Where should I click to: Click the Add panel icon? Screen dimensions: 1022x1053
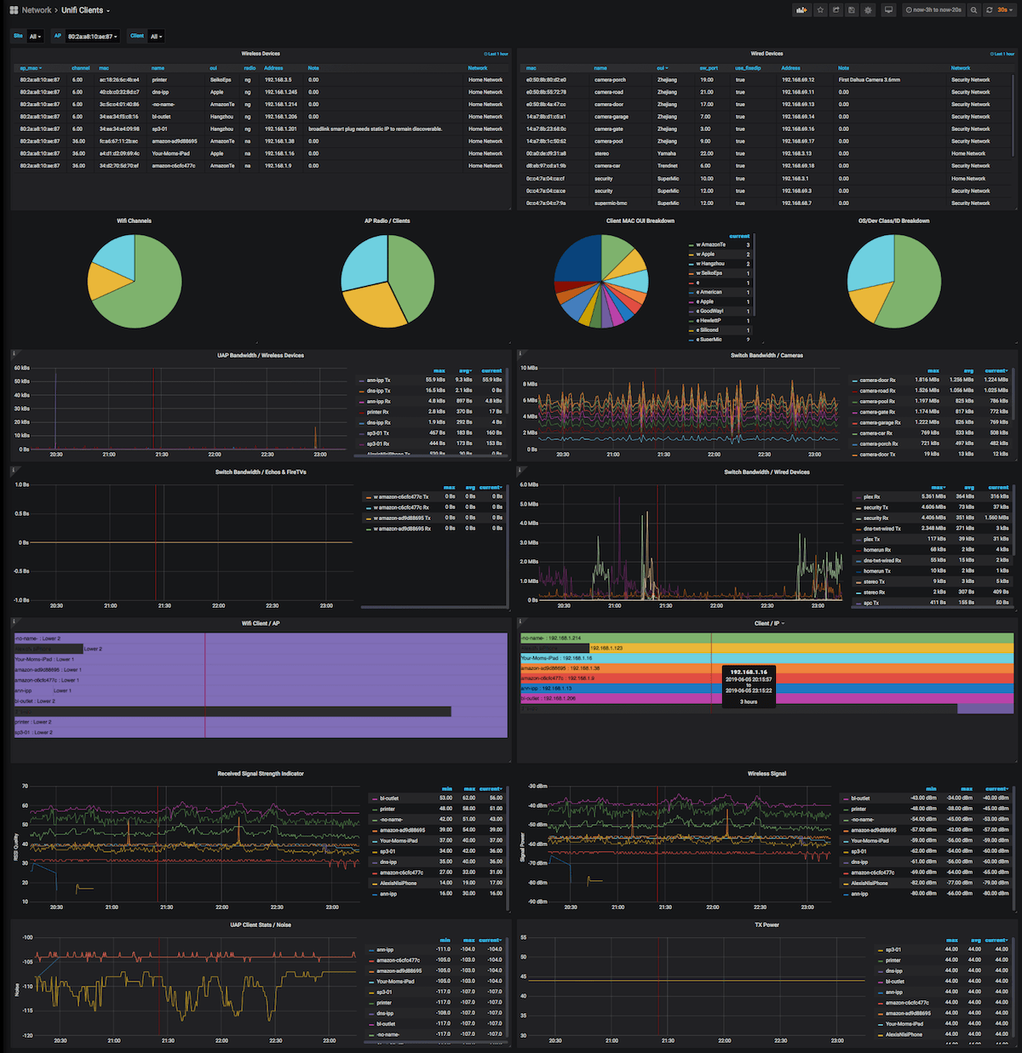(x=801, y=10)
